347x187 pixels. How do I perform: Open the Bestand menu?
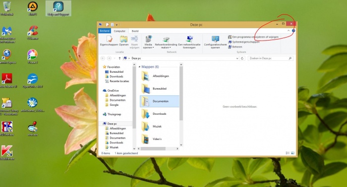[x=105, y=31]
